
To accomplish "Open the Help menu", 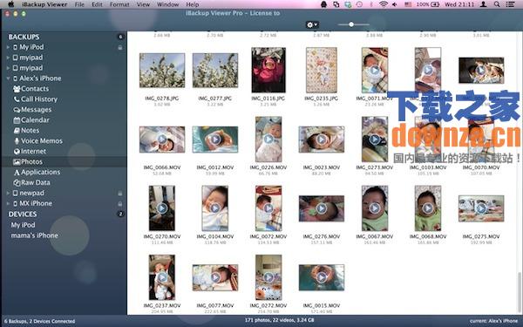I will click(x=193, y=4).
